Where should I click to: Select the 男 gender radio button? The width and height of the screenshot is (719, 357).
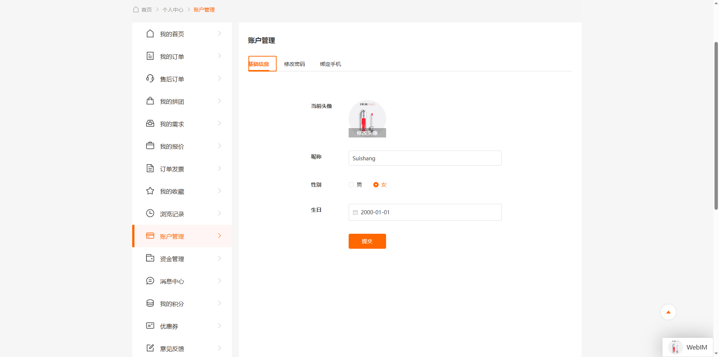[x=351, y=185]
